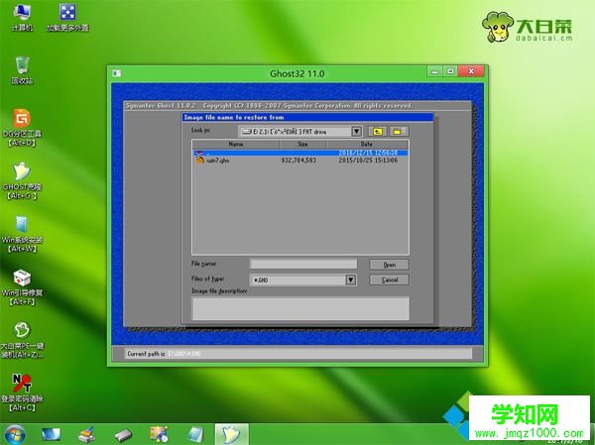The width and height of the screenshot is (595, 445).
Task: Sort by the Size column header
Action: (302, 144)
